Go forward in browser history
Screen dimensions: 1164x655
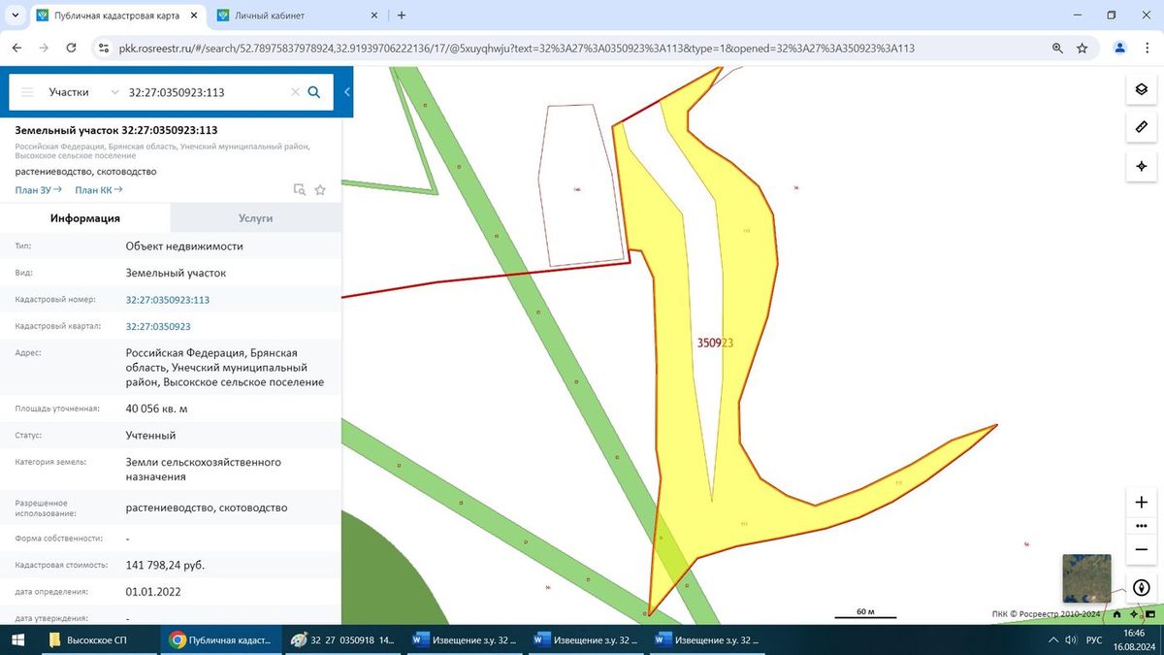click(x=44, y=48)
